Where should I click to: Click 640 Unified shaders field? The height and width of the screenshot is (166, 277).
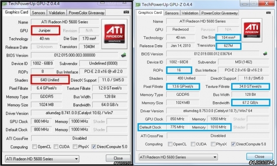pyautogui.click(x=50, y=80)
